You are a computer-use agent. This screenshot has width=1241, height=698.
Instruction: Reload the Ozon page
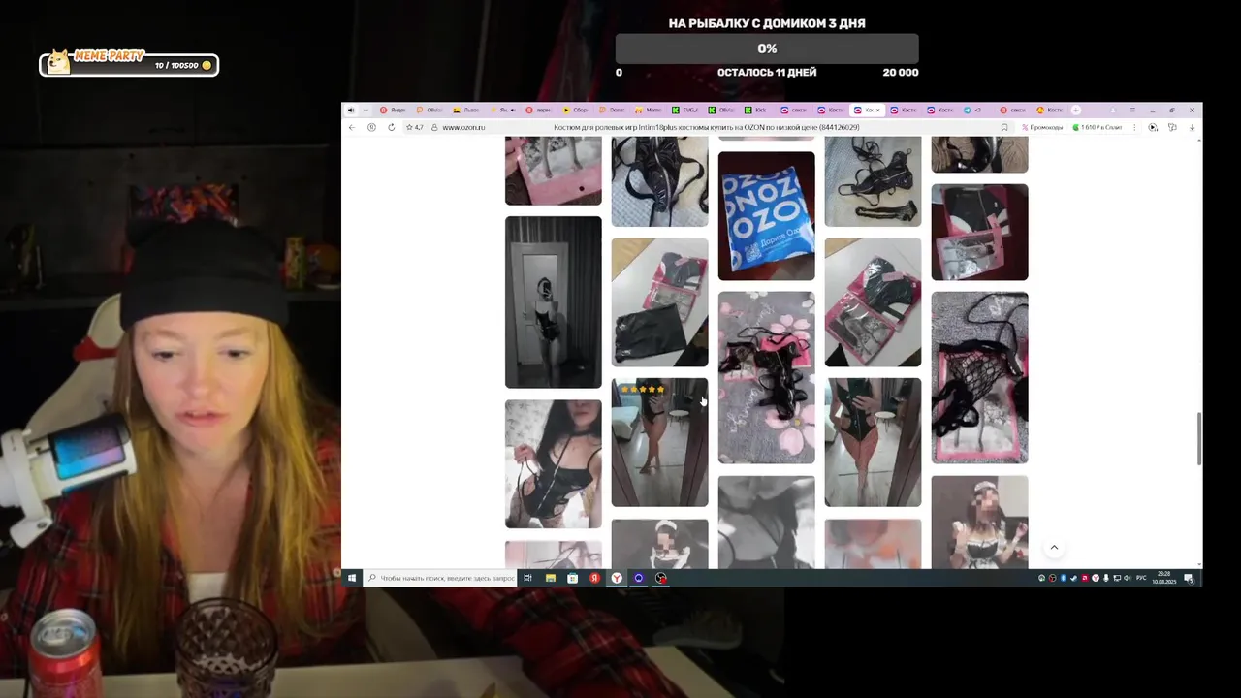[392, 127]
